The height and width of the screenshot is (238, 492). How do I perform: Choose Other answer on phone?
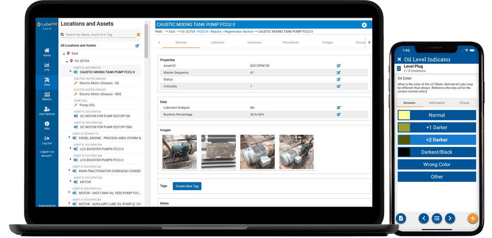437,177
